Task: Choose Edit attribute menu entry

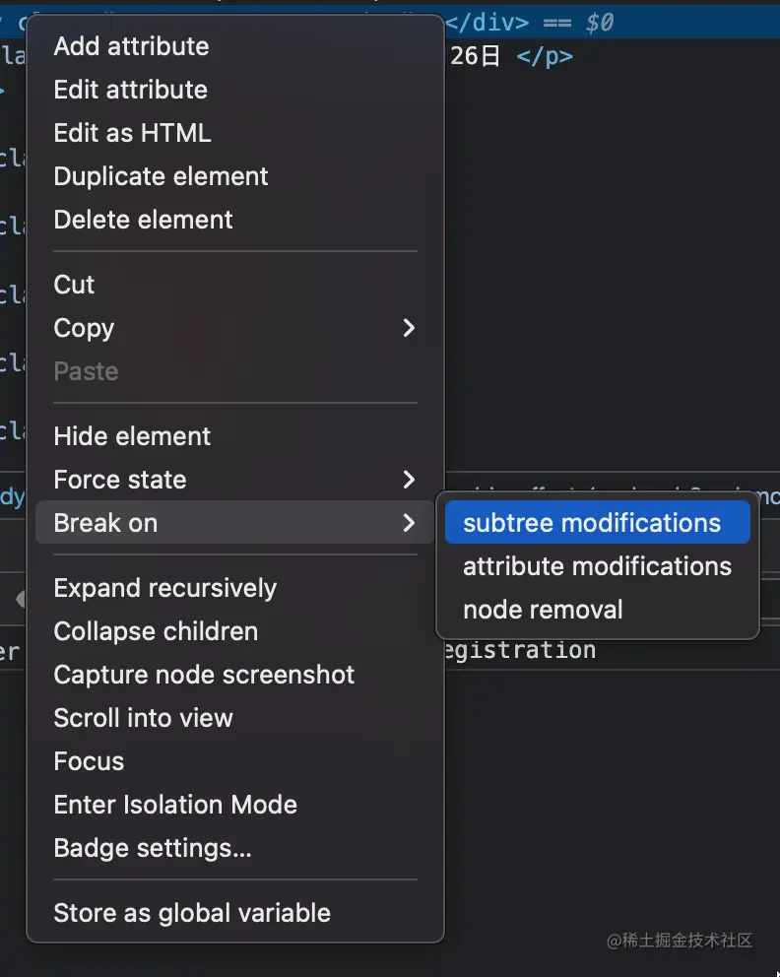Action: (130, 90)
